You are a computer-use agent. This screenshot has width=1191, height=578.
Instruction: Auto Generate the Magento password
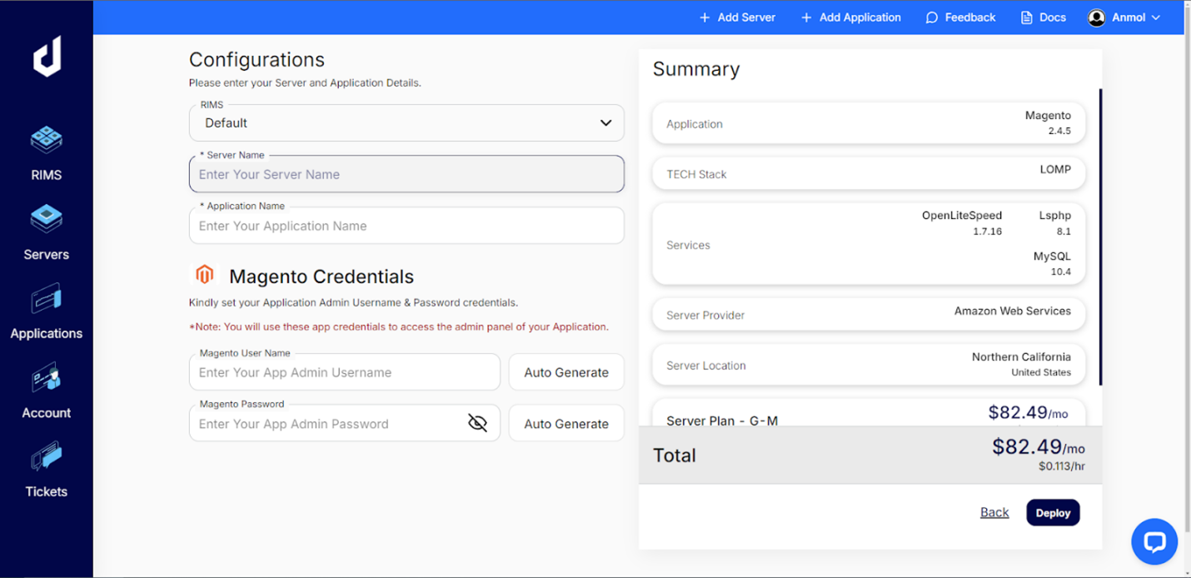[x=566, y=423]
